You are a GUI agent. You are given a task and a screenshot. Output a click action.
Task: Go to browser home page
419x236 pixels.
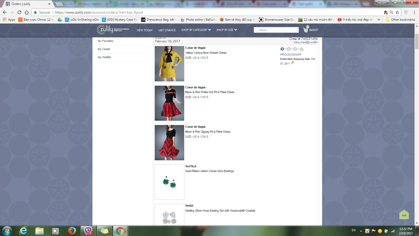coord(27,12)
